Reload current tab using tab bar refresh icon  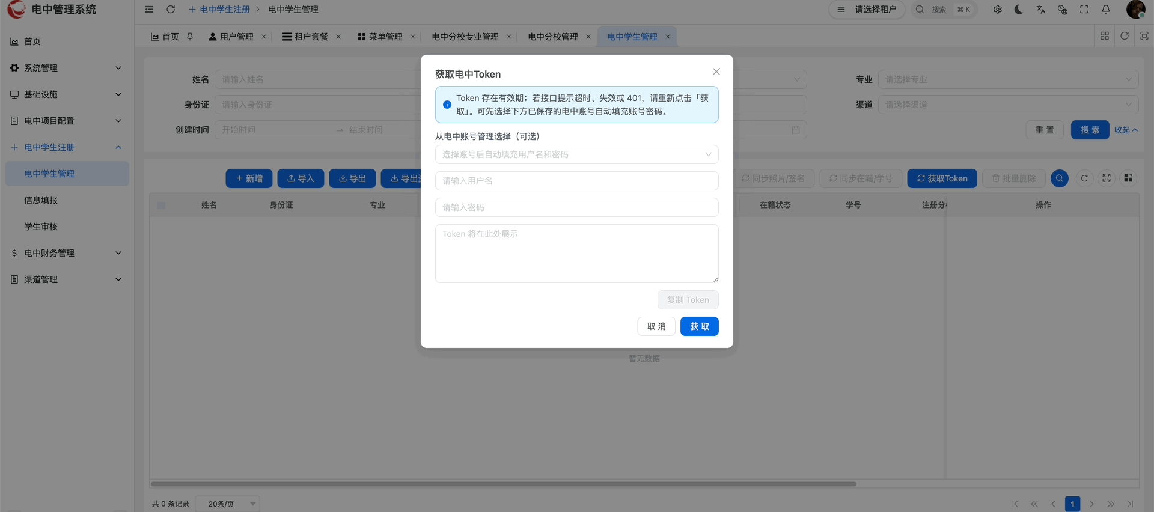pyautogui.click(x=1125, y=36)
